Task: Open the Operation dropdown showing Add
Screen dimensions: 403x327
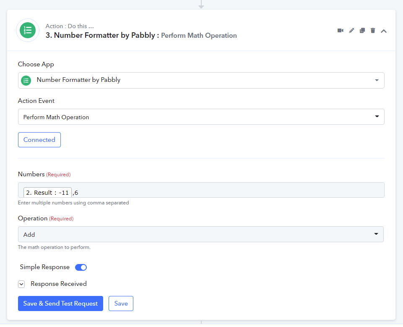Action: (x=201, y=234)
